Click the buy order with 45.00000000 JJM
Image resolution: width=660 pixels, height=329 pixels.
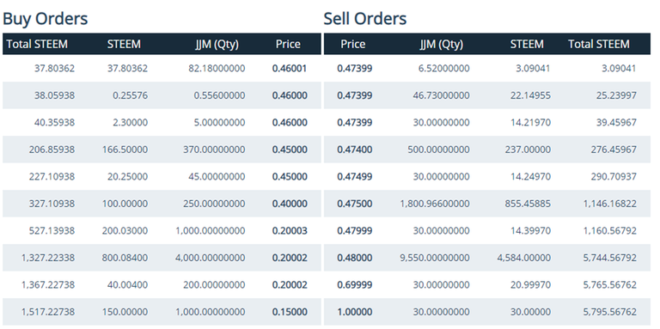(x=162, y=176)
